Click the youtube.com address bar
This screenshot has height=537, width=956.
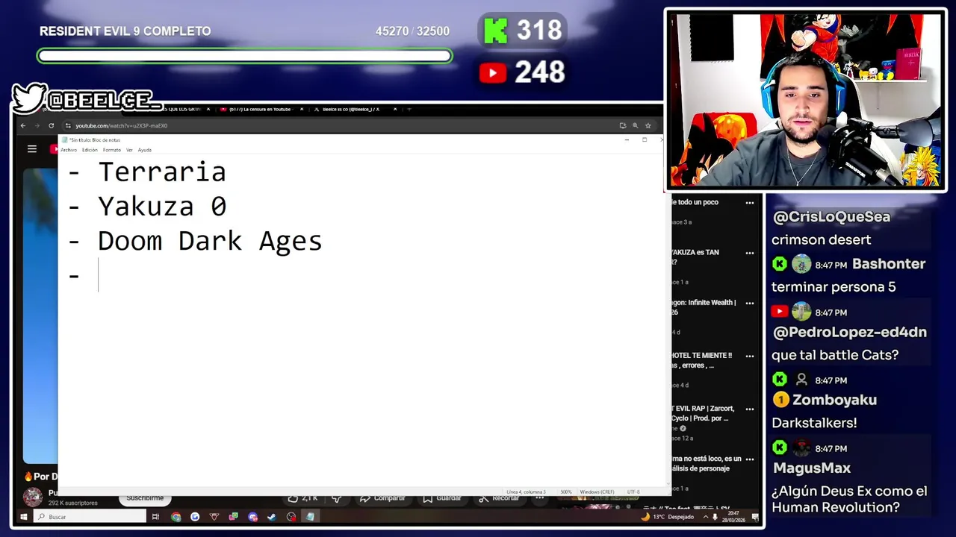[x=336, y=125]
